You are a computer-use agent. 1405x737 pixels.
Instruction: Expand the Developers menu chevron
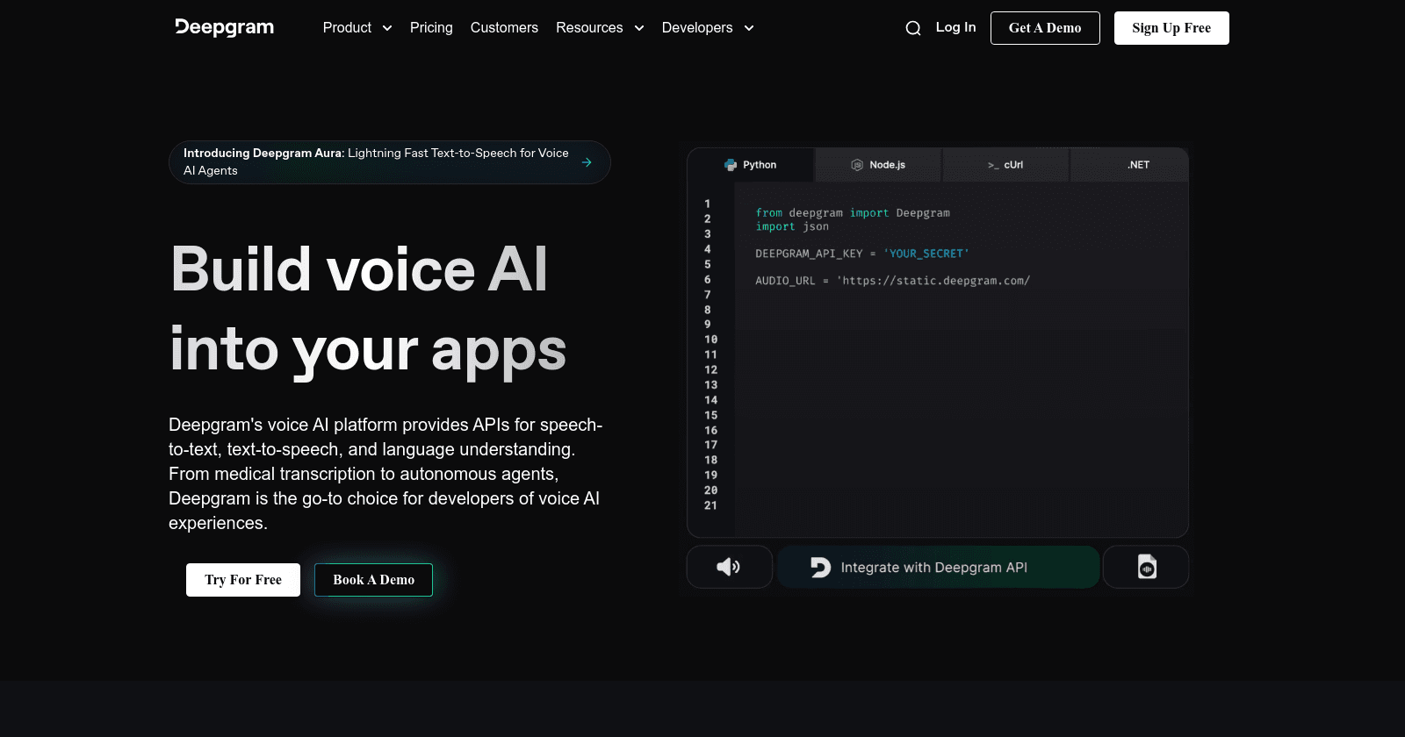(749, 28)
